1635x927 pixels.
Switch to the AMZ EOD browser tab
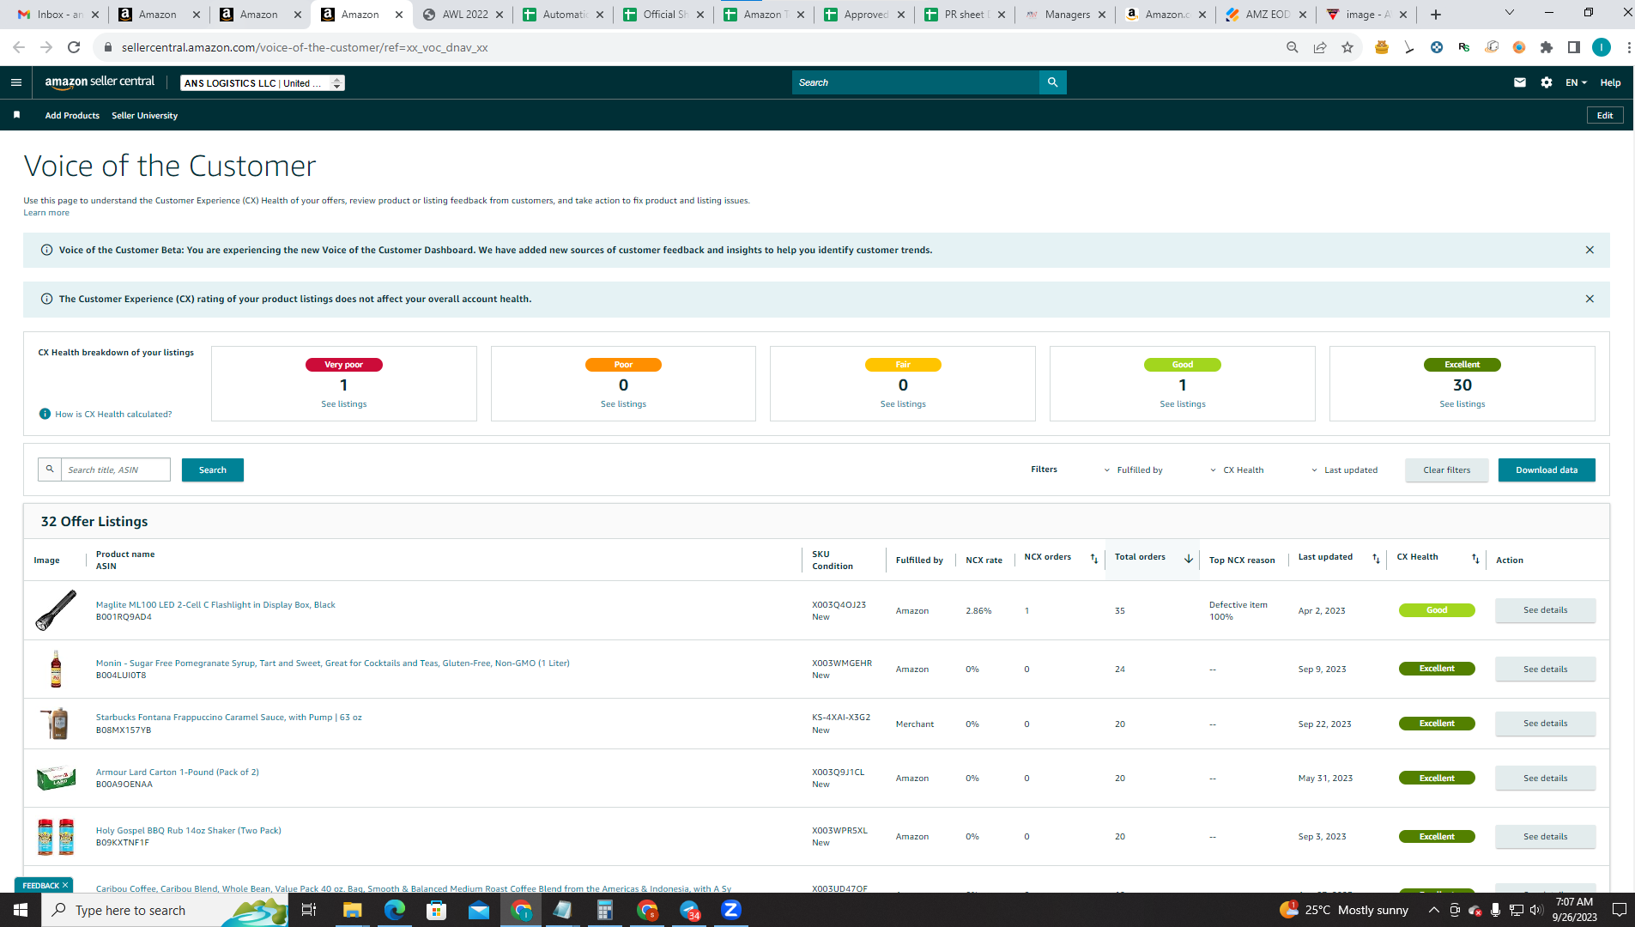[x=1268, y=15]
